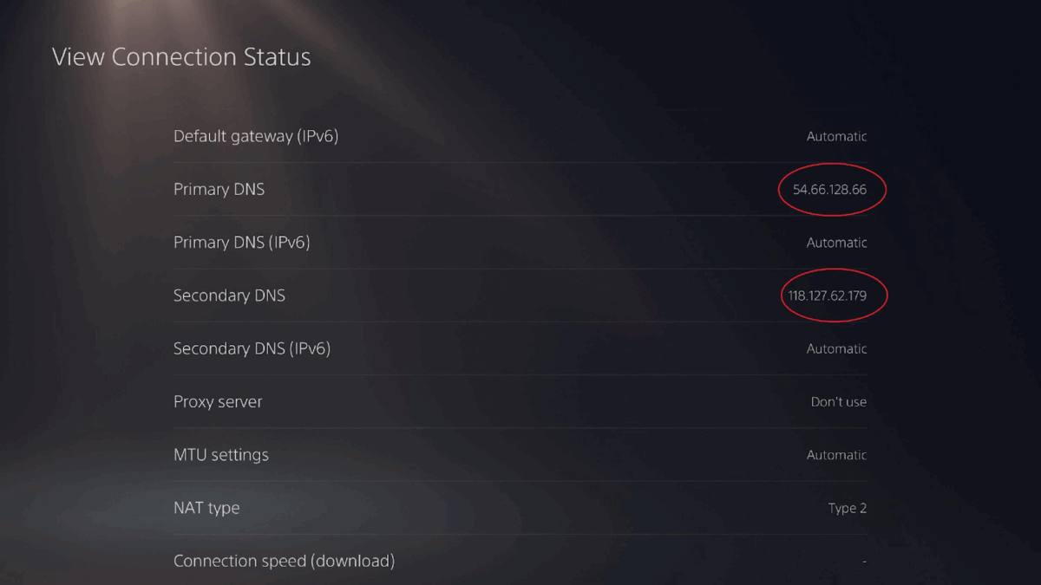Image resolution: width=1041 pixels, height=585 pixels.
Task: Click Automatic value for Default gateway (IPv6)
Action: coord(836,136)
